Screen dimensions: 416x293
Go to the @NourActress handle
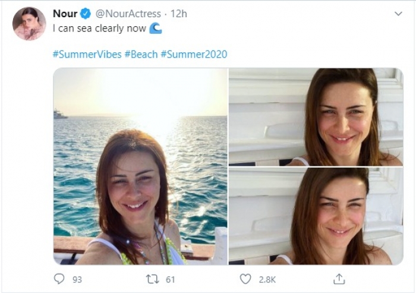tap(126, 14)
